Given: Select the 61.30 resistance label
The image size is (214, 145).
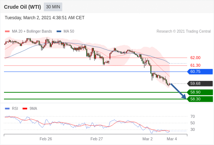Looking at the screenshot, I should [195, 65].
